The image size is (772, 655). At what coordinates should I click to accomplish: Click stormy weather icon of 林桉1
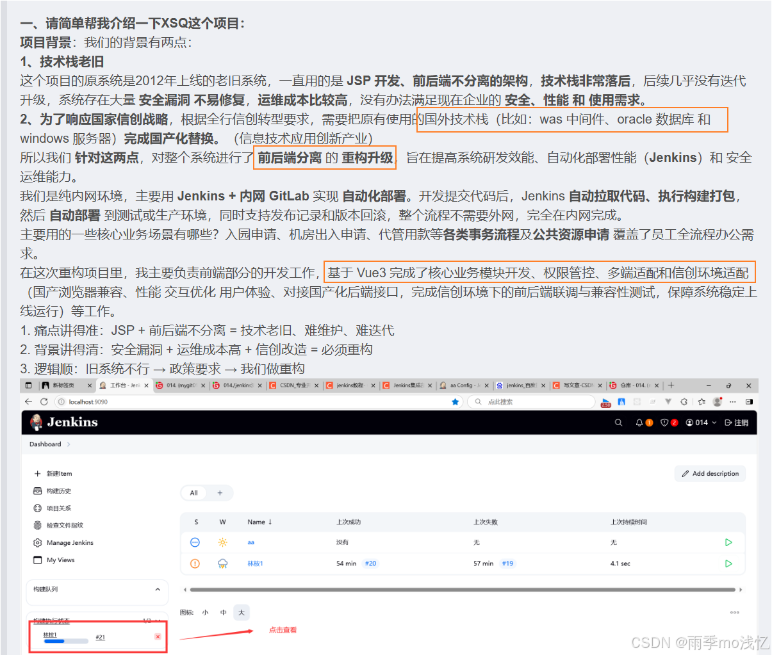click(x=222, y=563)
